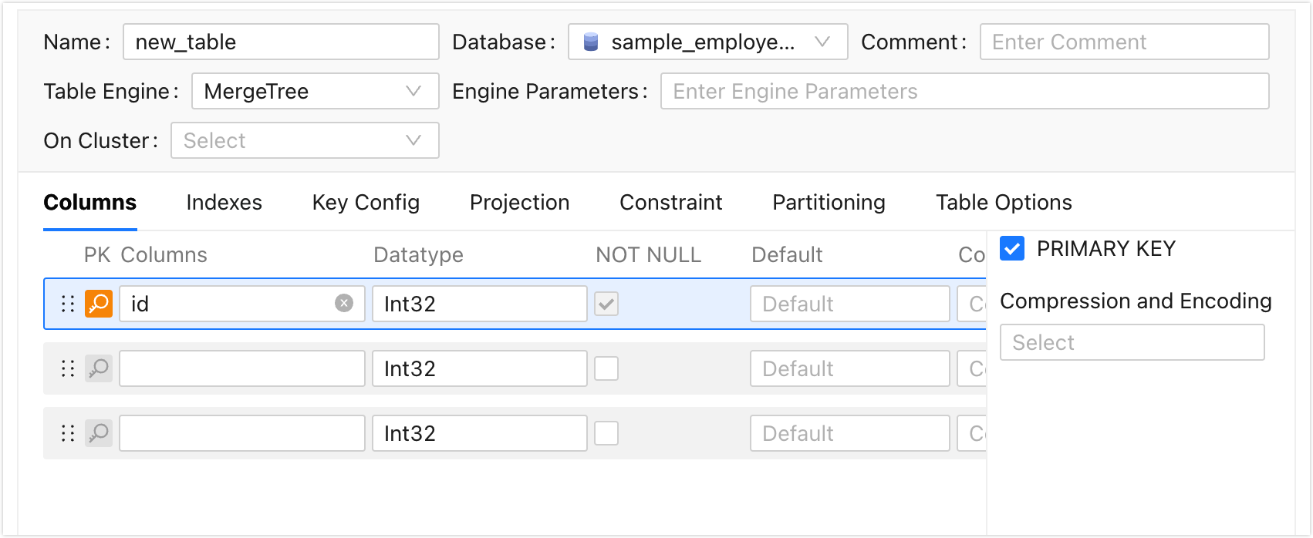1313x538 pixels.
Task: Enable NOT NULL on the third column row
Action: pyautogui.click(x=606, y=433)
